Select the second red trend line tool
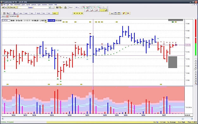 [x=92, y=10]
